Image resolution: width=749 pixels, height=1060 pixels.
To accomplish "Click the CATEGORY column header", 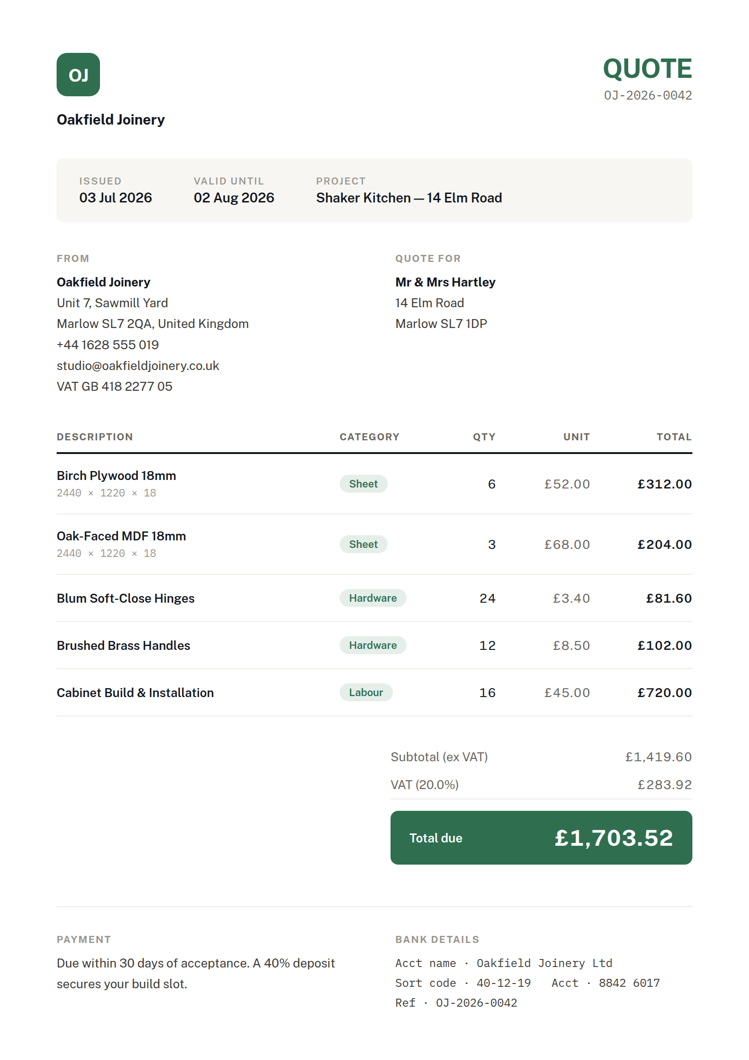I will point(369,437).
